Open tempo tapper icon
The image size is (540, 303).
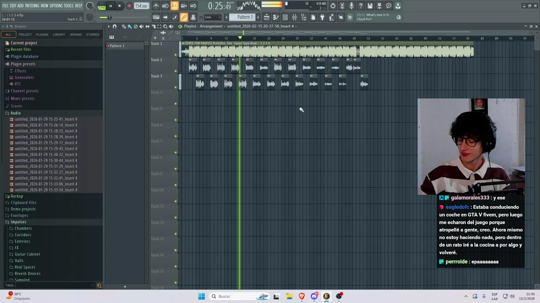pyautogui.click(x=332, y=17)
